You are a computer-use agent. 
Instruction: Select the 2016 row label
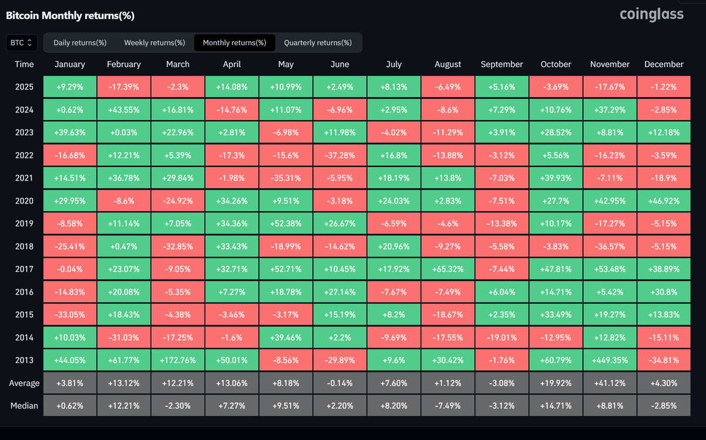tap(24, 292)
